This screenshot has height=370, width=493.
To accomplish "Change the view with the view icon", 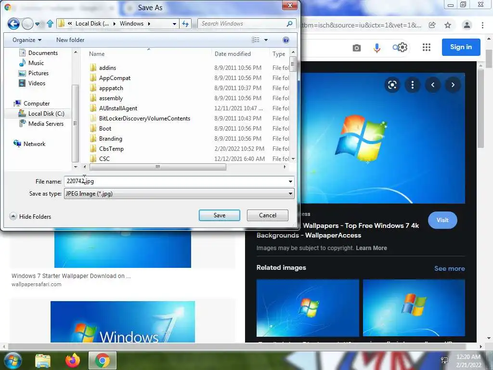I will coord(256,40).
